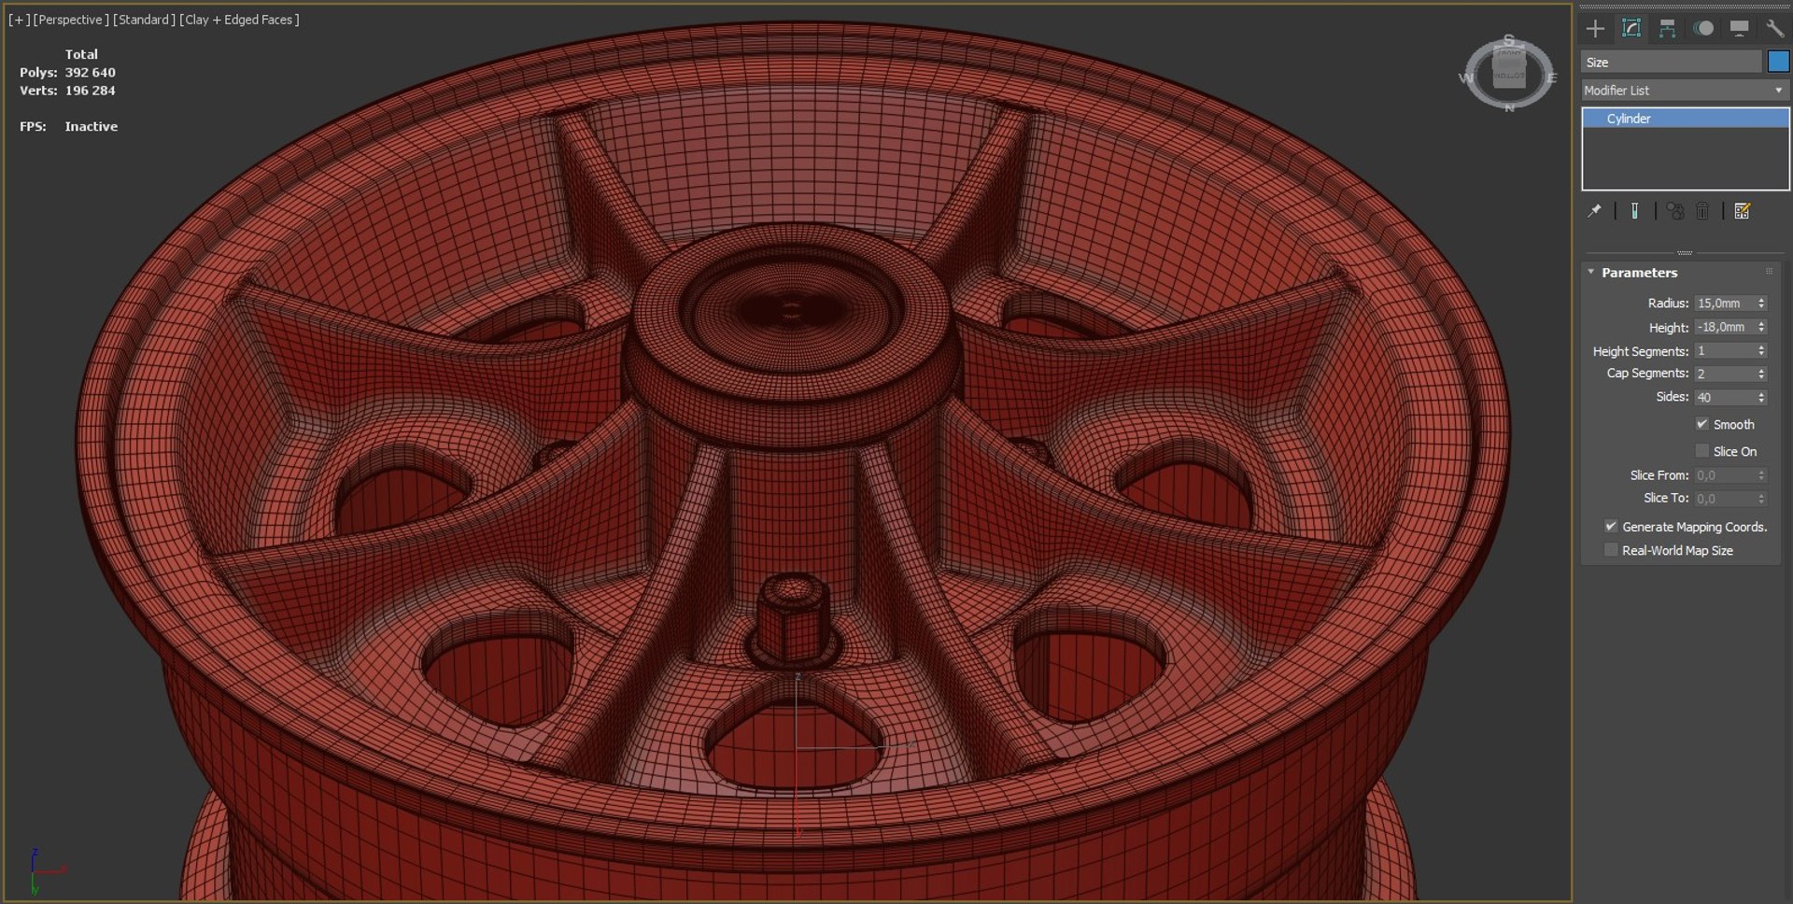Collapse the Parameters rollout
1793x904 pixels.
click(x=1591, y=273)
